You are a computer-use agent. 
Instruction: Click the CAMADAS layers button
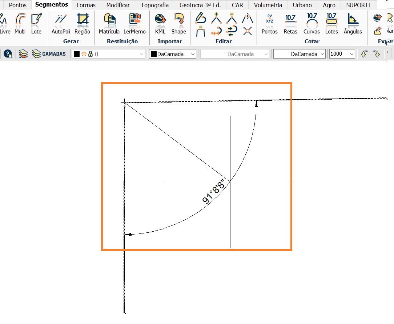(49, 54)
